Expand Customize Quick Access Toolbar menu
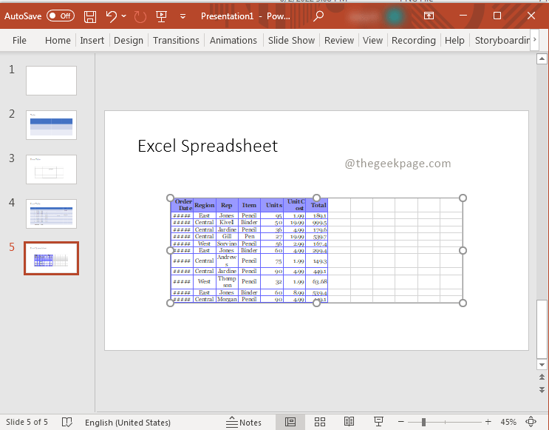Screen dimensions: 549x430 183,16
